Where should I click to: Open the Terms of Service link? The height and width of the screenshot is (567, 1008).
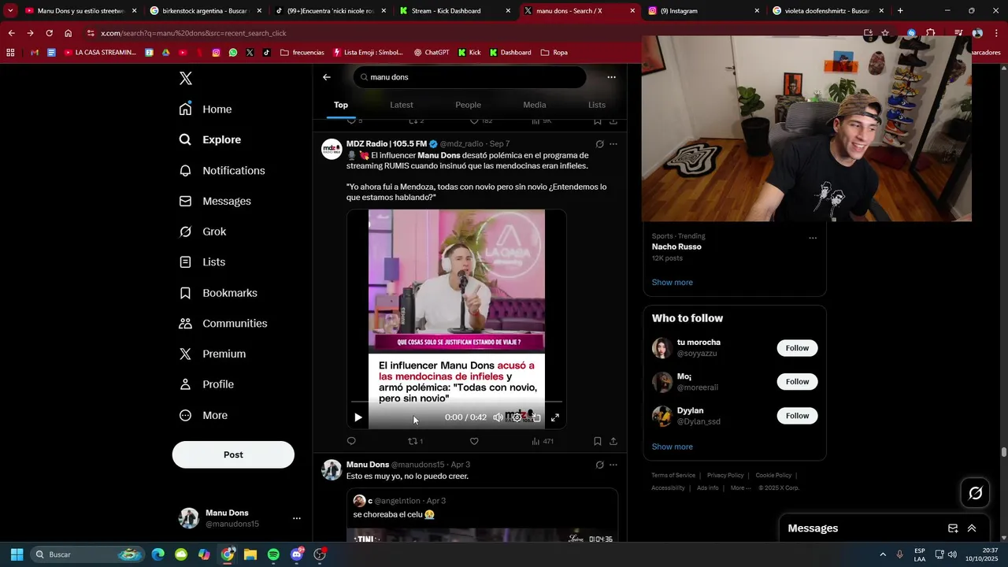(673, 476)
